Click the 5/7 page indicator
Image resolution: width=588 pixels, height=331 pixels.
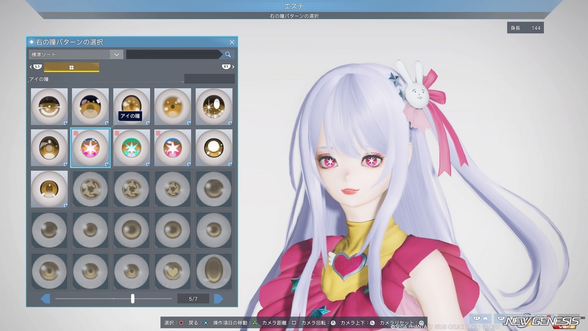193,299
